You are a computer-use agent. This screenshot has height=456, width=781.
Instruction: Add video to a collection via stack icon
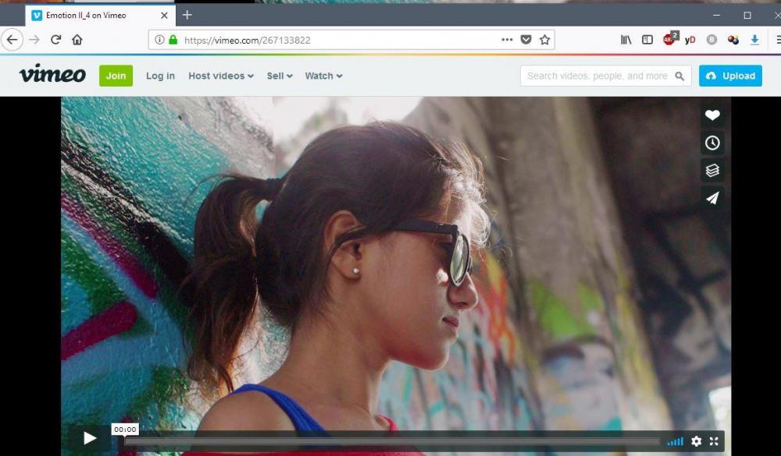(x=712, y=170)
